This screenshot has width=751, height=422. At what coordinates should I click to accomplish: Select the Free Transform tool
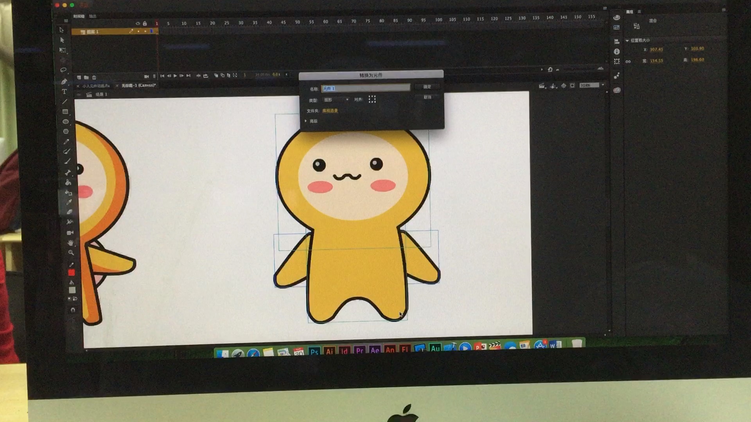(63, 50)
